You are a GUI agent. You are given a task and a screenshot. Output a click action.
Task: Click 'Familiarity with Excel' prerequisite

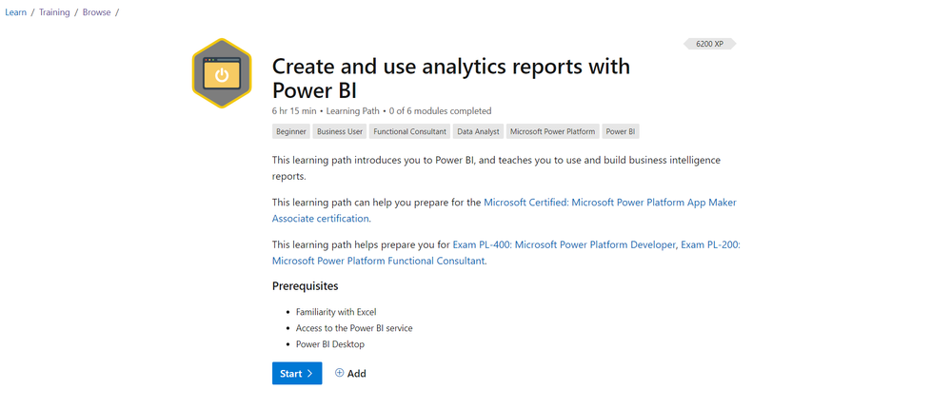tap(336, 312)
